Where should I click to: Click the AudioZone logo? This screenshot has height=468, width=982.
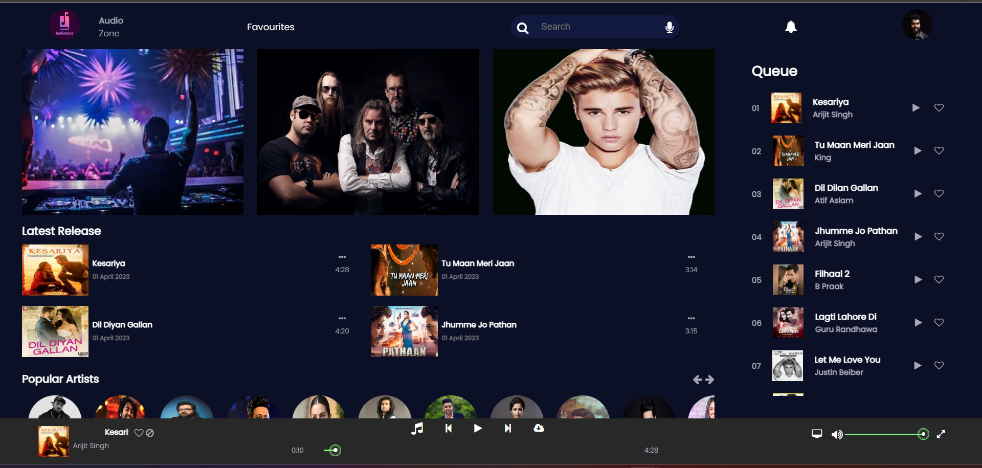(x=64, y=24)
